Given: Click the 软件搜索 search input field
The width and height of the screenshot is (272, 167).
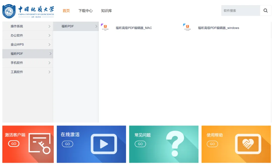Looking at the screenshot, I should [x=241, y=11].
